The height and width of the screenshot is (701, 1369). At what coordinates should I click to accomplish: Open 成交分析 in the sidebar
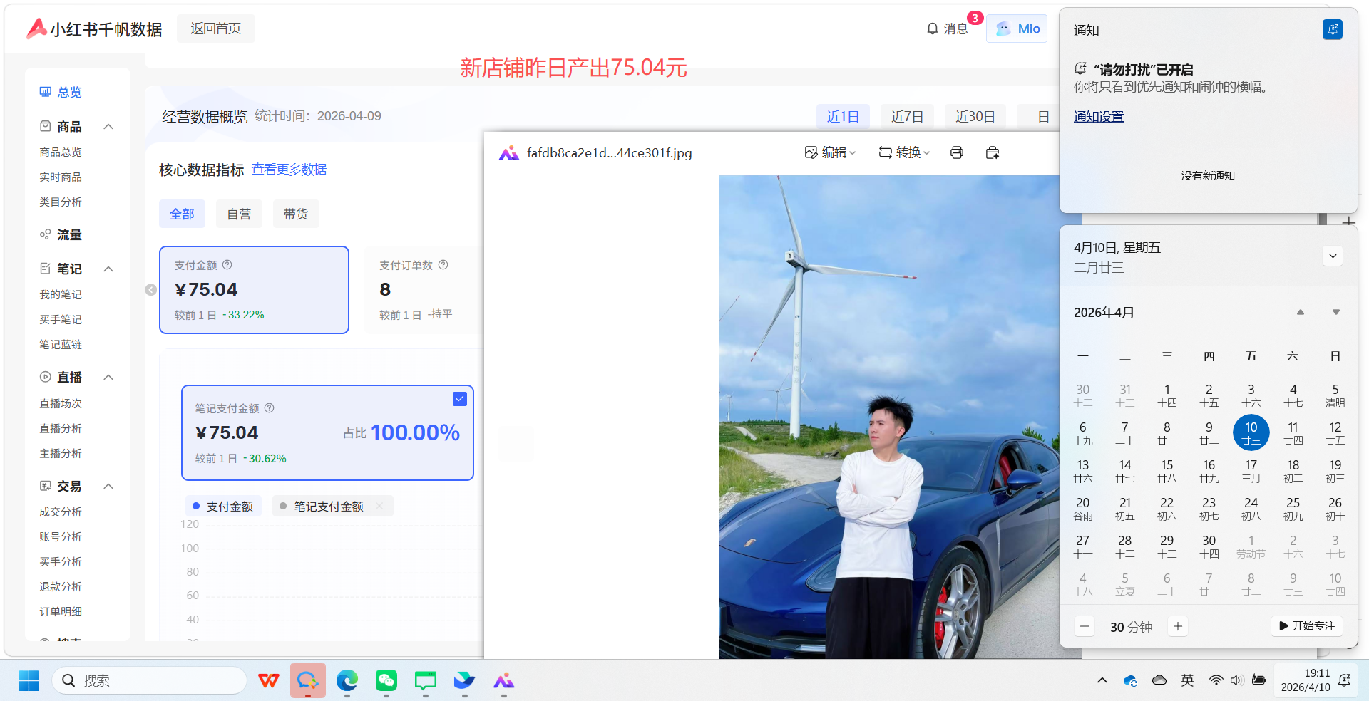(x=61, y=512)
